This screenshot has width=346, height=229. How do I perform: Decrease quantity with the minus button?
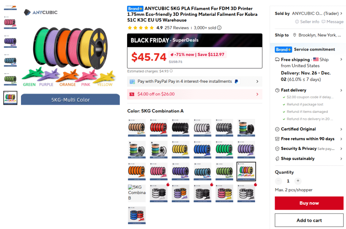[x=278, y=181]
